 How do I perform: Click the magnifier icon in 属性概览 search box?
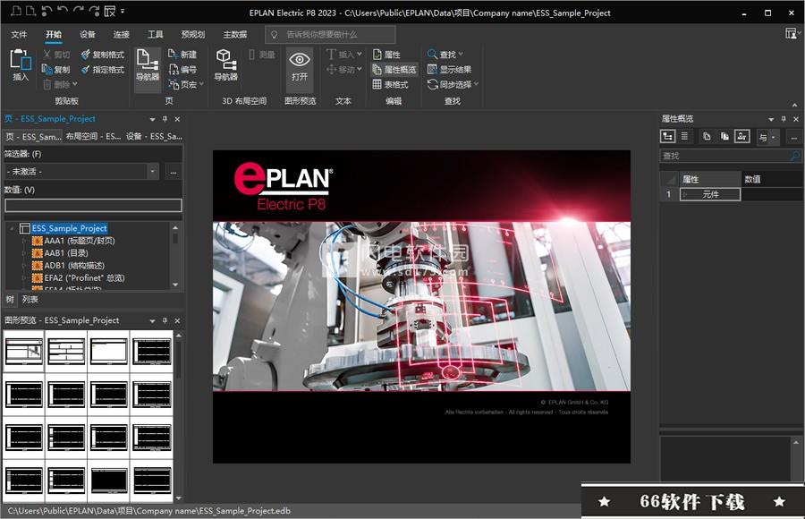click(x=795, y=156)
